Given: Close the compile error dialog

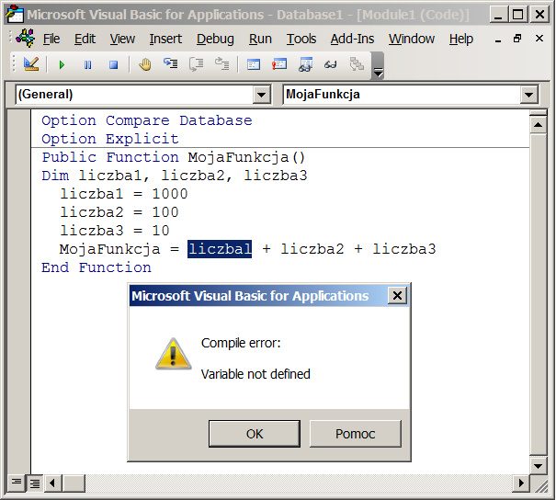Looking at the screenshot, I should [x=397, y=295].
